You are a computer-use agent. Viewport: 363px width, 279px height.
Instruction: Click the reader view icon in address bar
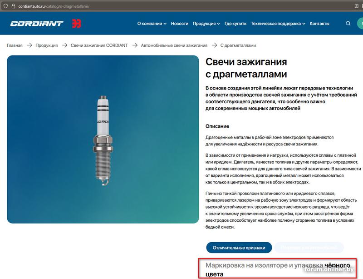[x=357, y=6]
